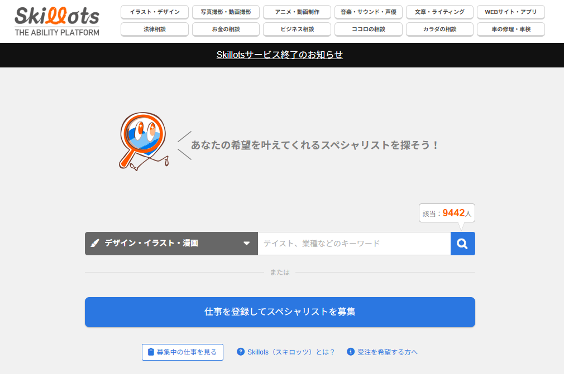
Task: Open the イラスト・デザイン category
Action: coord(154,12)
